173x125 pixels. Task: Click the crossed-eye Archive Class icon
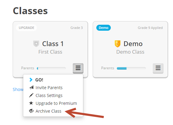coord(31,111)
